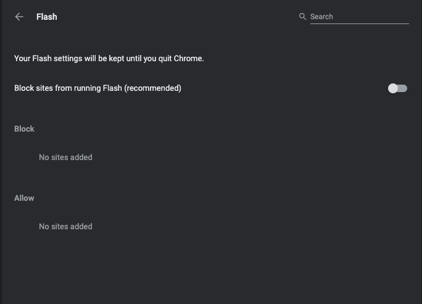Click "No sites added" under Block

click(65, 158)
